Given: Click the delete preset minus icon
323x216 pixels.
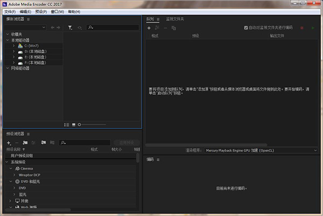Looking at the screenshot, I should click(17, 143).
